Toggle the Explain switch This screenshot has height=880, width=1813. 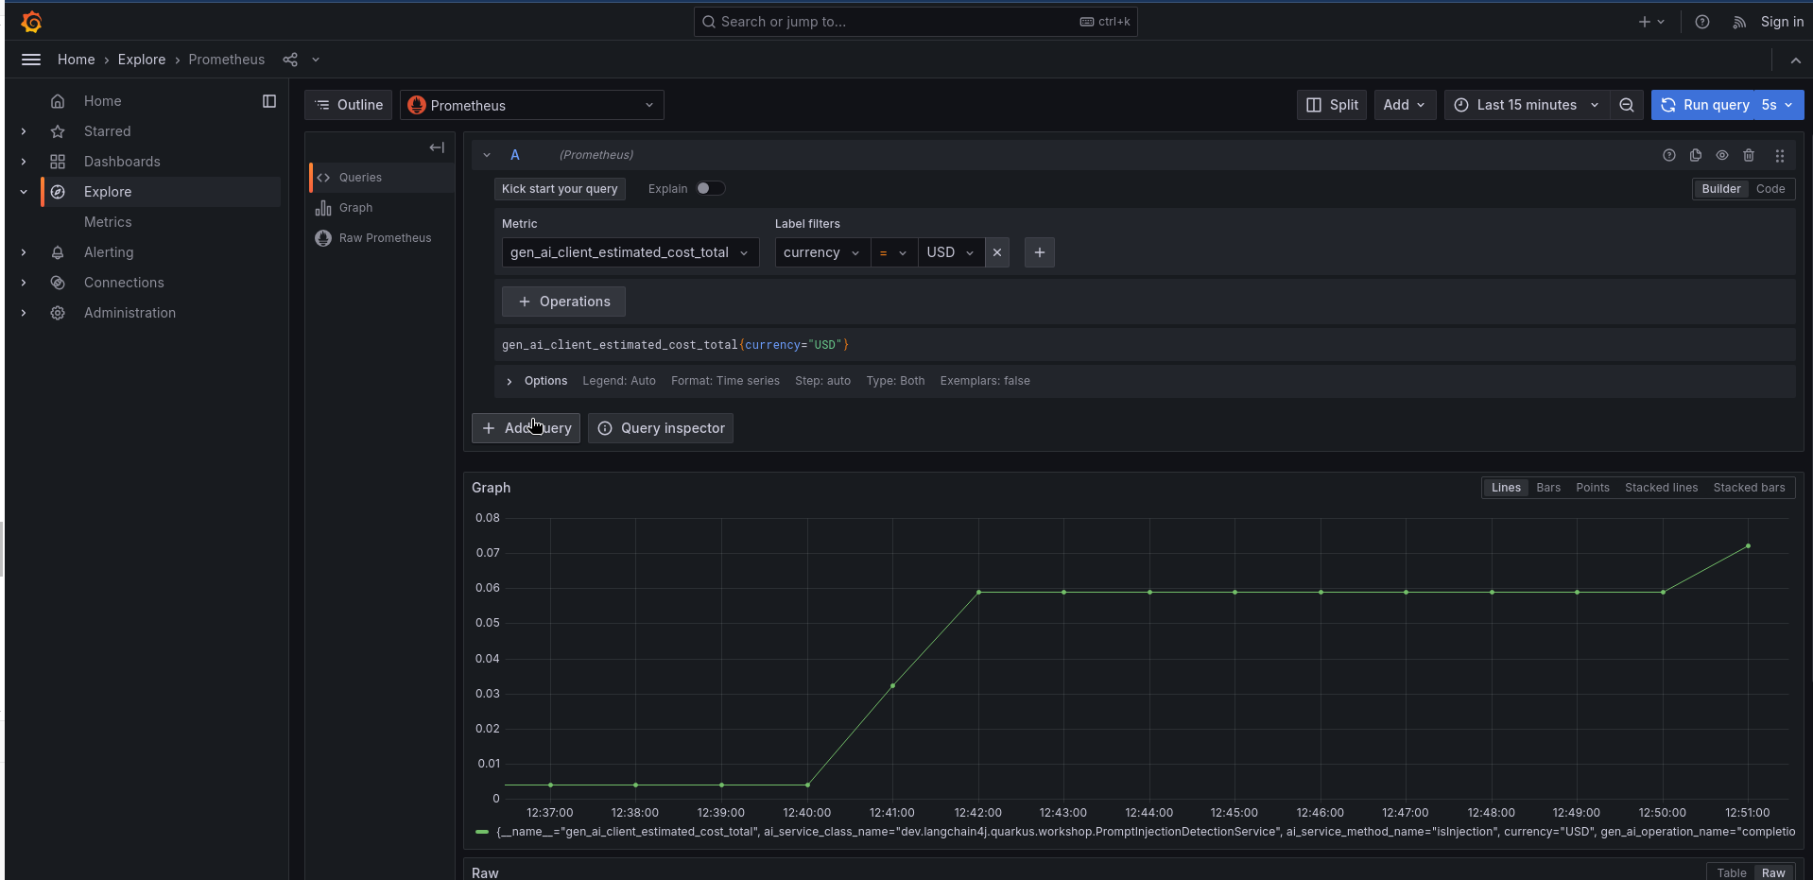click(x=710, y=188)
